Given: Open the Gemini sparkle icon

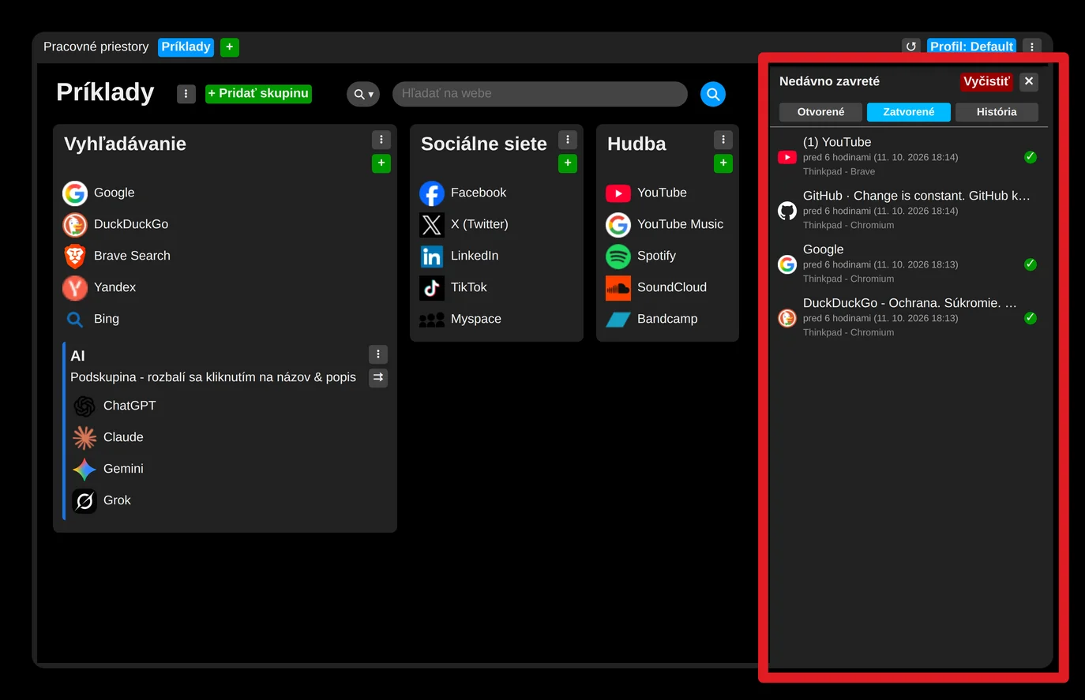Looking at the screenshot, I should tap(84, 469).
